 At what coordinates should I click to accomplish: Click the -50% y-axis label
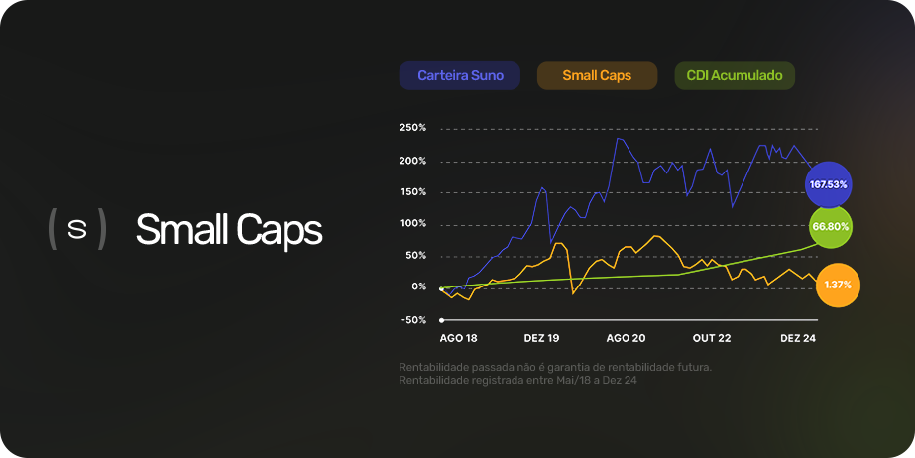coord(413,320)
